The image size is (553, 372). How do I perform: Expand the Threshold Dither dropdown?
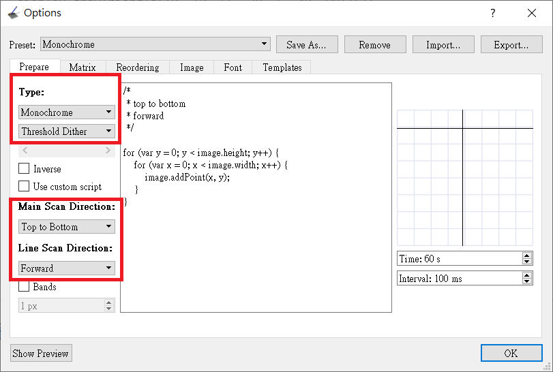[66, 131]
